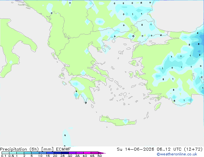Click the "50" legend scale value

click(99, 156)
